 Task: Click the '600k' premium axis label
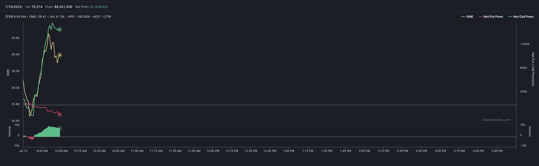pos(524,68)
